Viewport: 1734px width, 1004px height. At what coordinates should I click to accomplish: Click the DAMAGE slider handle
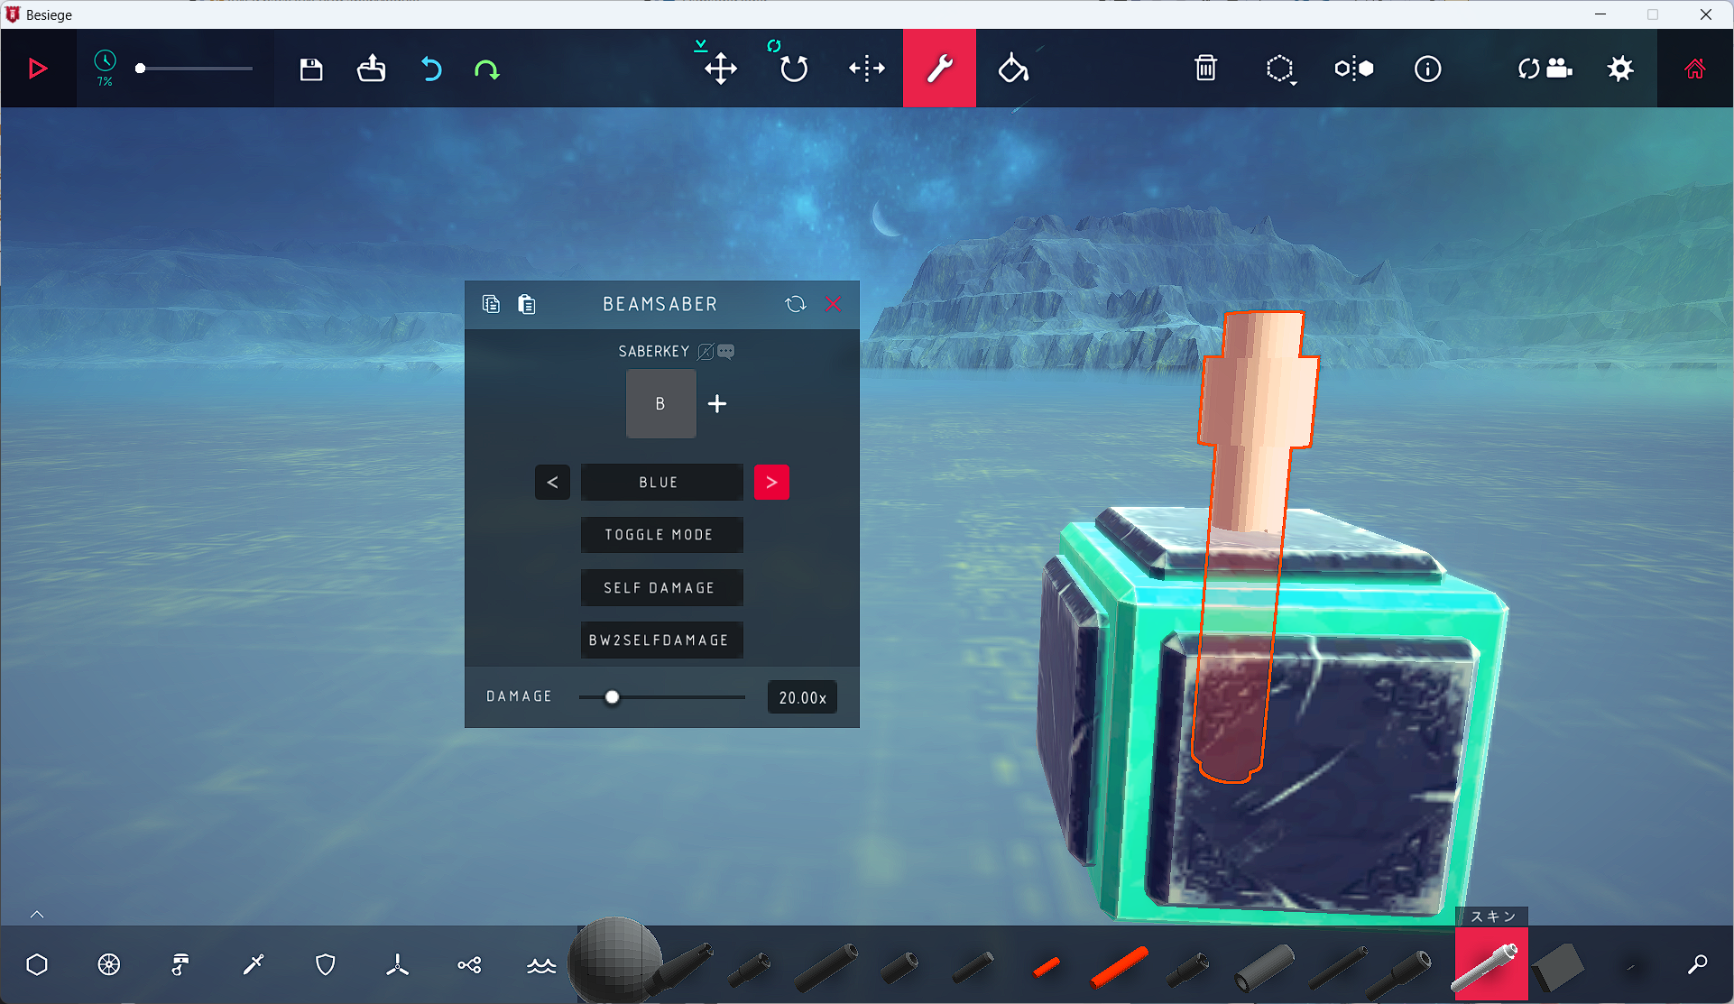613,697
